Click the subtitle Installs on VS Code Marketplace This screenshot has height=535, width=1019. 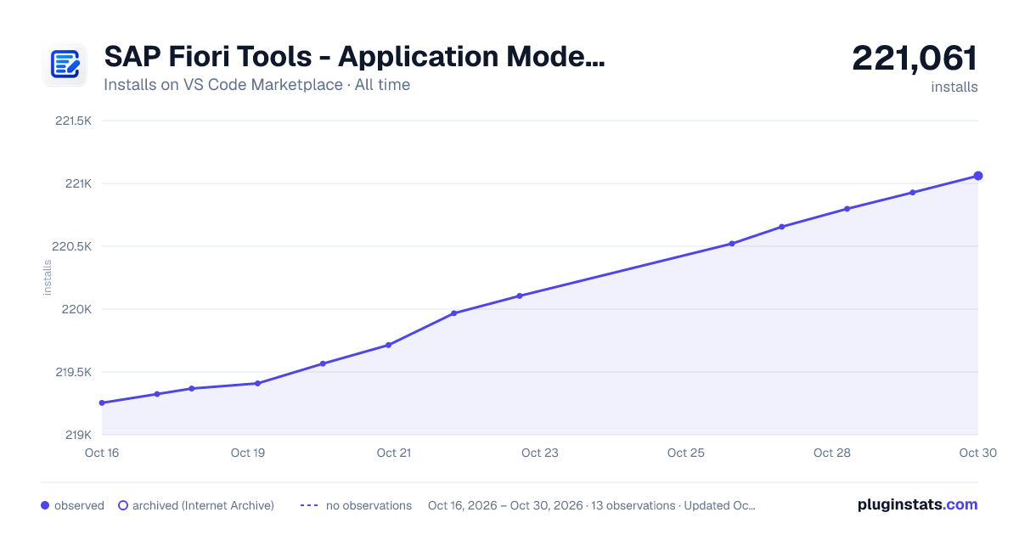pos(256,85)
